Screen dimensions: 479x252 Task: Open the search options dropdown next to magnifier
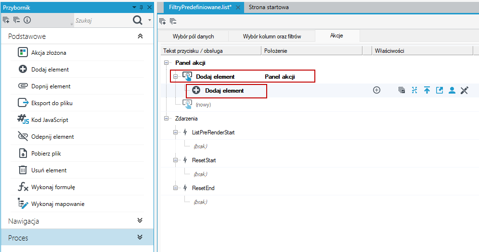click(x=150, y=20)
